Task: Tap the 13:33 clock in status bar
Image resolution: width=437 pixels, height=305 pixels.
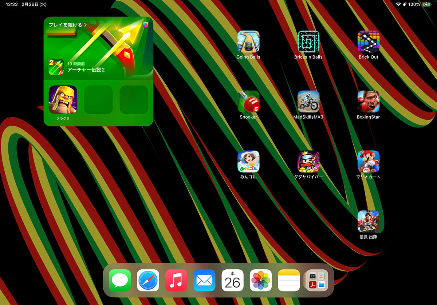Action: [12, 4]
